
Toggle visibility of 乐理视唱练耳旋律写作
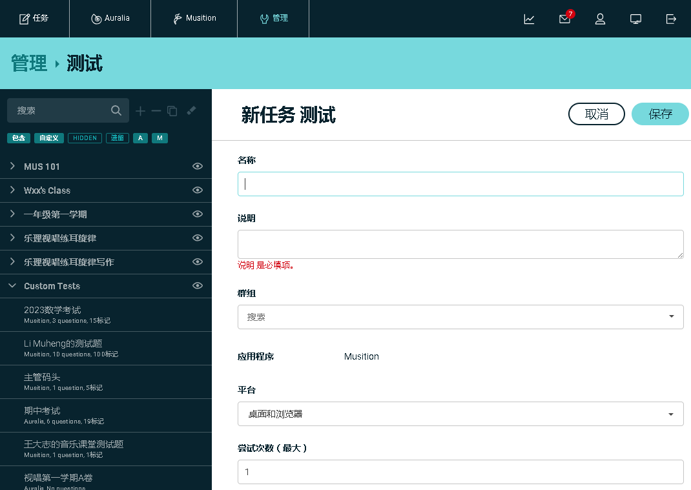pos(198,261)
